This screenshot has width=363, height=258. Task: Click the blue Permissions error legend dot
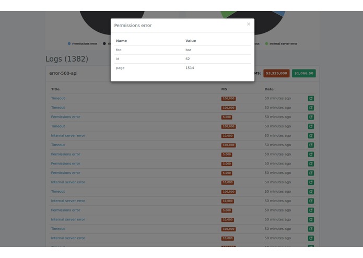(x=69, y=43)
